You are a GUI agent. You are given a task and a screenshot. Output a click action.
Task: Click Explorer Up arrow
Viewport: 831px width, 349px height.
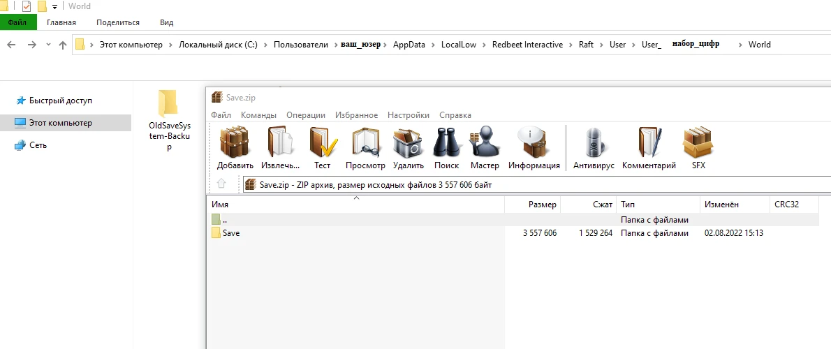(63, 45)
